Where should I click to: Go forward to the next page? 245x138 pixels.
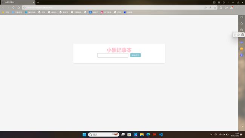[8, 8]
